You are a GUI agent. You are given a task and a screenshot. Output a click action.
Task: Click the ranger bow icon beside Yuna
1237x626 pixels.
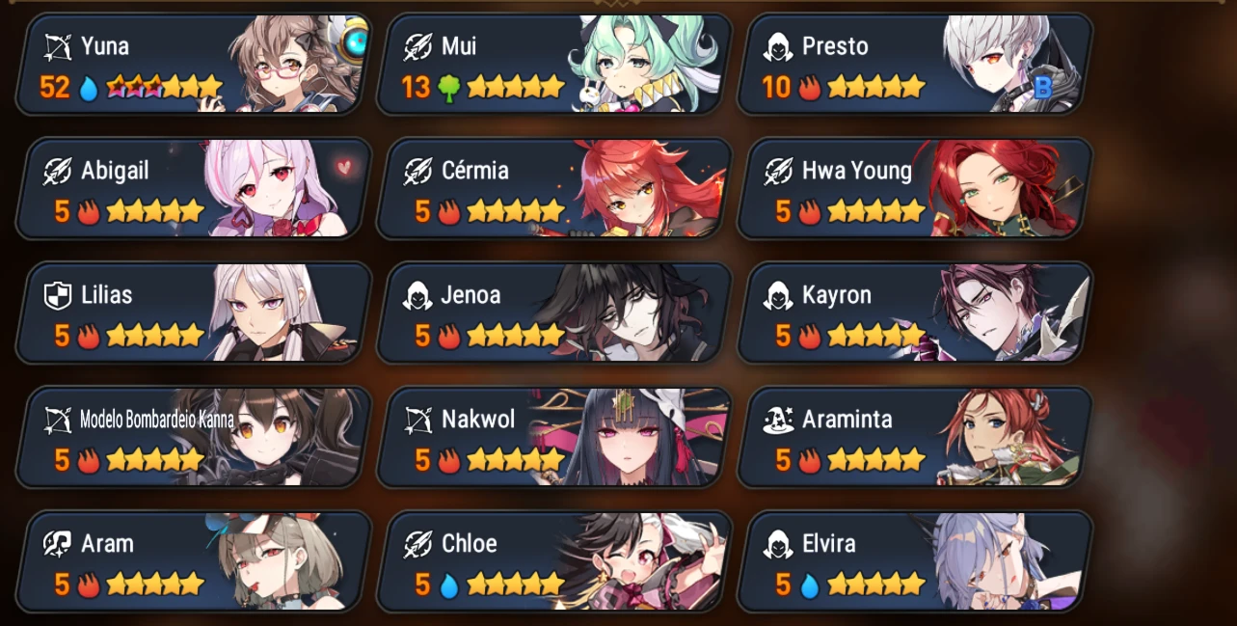(x=58, y=45)
